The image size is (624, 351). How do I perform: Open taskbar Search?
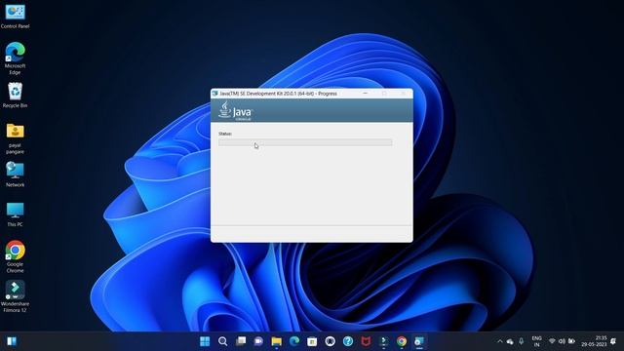pyautogui.click(x=223, y=341)
